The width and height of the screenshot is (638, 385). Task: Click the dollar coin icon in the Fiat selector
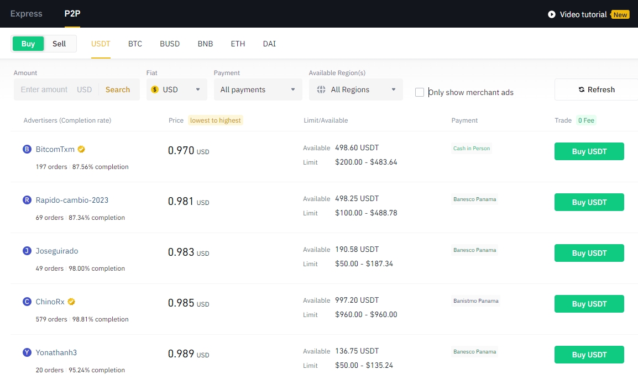[154, 89]
